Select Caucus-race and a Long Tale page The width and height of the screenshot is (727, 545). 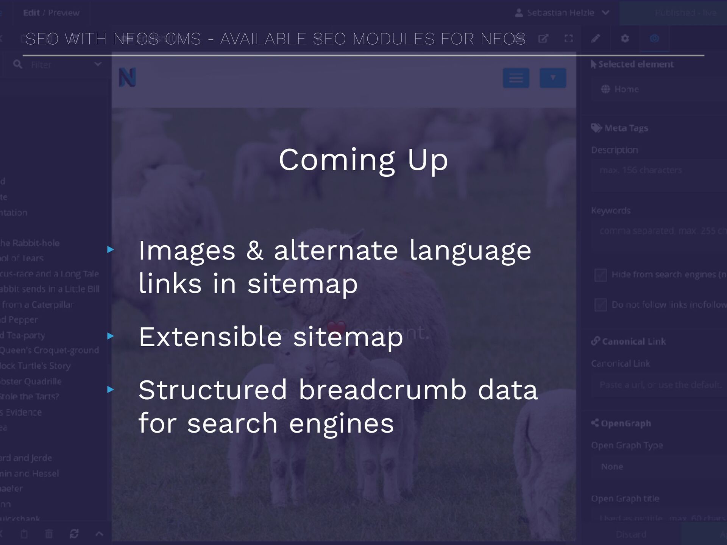click(x=49, y=274)
